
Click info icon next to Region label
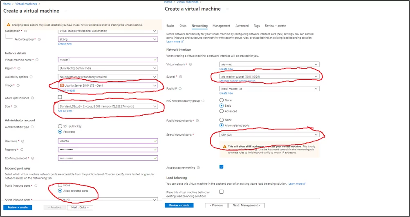tap(19, 68)
